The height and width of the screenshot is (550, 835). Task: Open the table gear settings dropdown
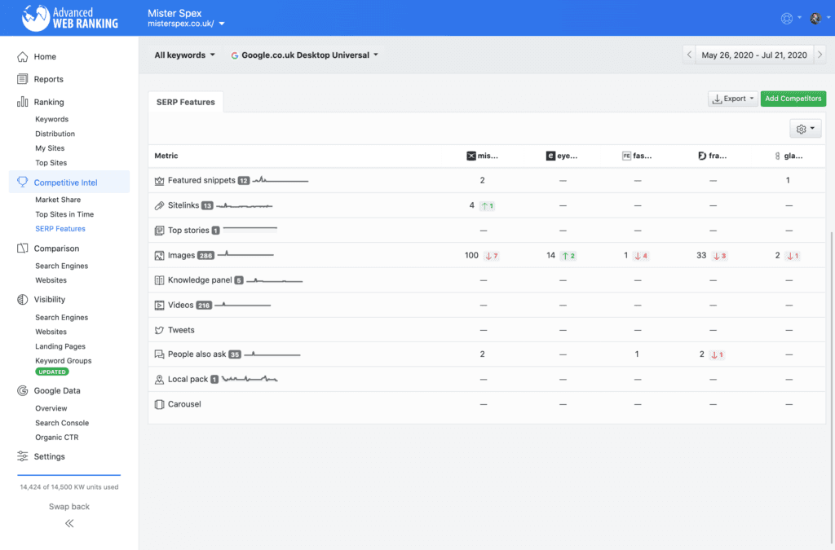pyautogui.click(x=805, y=128)
